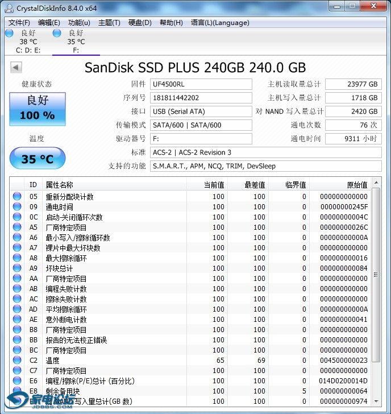This screenshot has width=391, height=414.
Task: Select the C: D: E: disk tab
Action: [x=28, y=42]
